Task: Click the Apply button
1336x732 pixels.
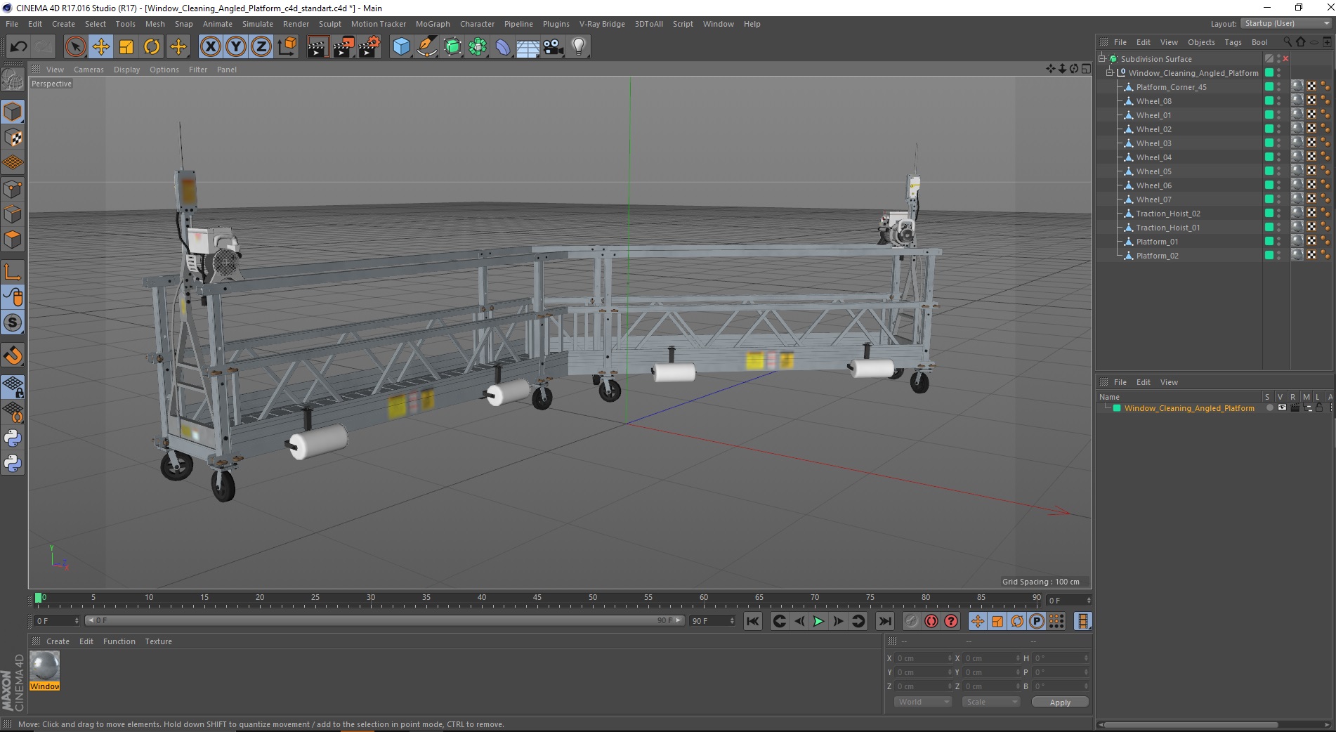Action: click(x=1060, y=702)
